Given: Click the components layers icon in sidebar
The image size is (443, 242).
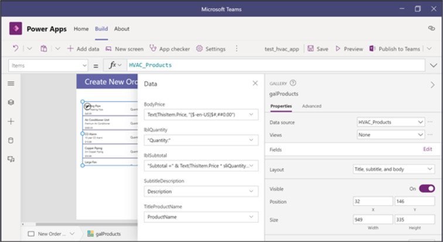Looking at the screenshot, I should point(11,102).
